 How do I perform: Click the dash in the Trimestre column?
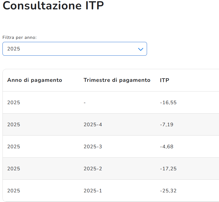point(85,103)
